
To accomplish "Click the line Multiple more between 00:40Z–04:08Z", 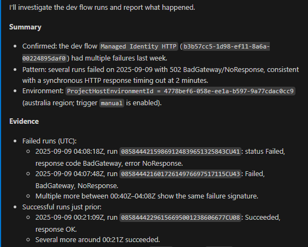I will click(x=147, y=196).
